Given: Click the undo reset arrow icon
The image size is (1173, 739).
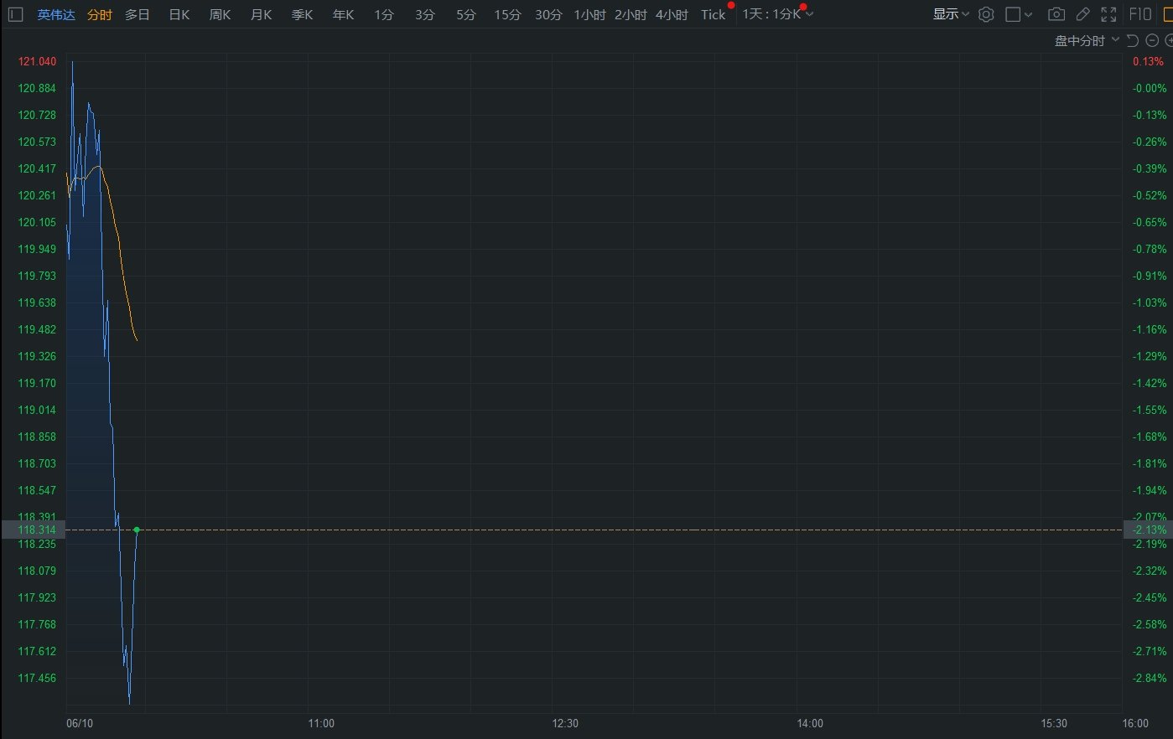Looking at the screenshot, I should 1132,40.
